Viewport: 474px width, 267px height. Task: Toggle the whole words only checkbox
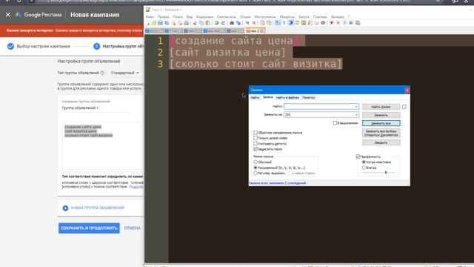coord(256,138)
